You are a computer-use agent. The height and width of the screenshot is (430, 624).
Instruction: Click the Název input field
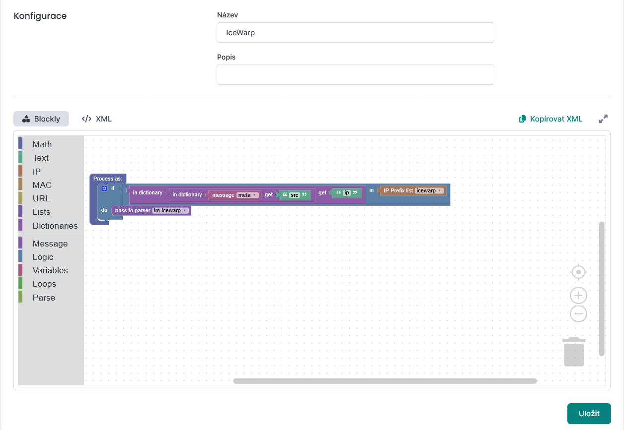click(355, 33)
